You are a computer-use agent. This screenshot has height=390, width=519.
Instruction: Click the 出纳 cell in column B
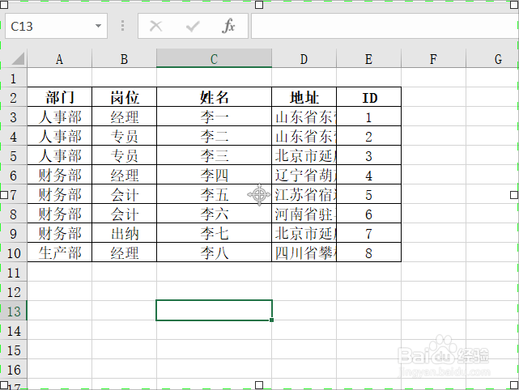tap(124, 234)
